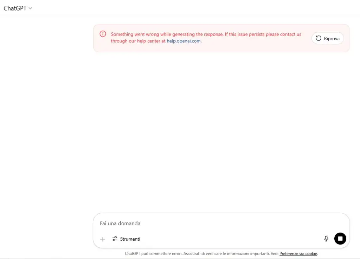360x259 pixels.
Task: Open the 'Preferenze sui cookie' link
Action: pyautogui.click(x=298, y=253)
